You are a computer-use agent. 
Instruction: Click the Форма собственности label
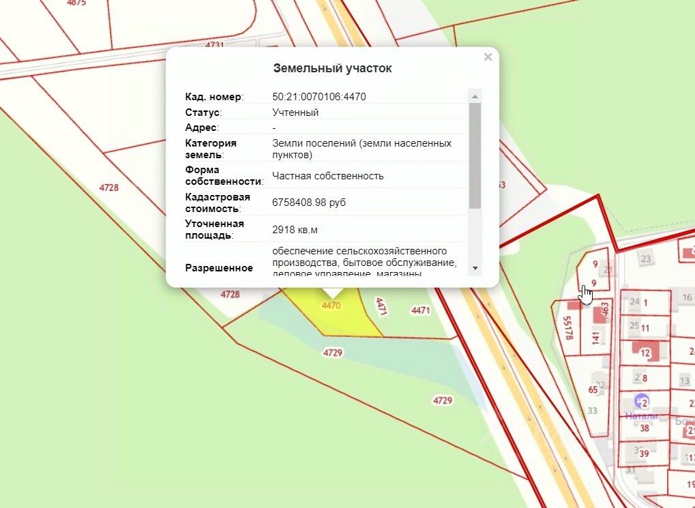[224, 176]
